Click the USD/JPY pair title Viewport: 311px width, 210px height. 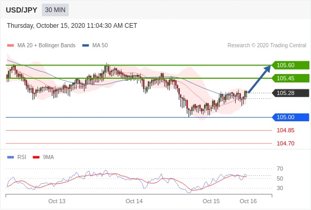pyautogui.click(x=22, y=10)
